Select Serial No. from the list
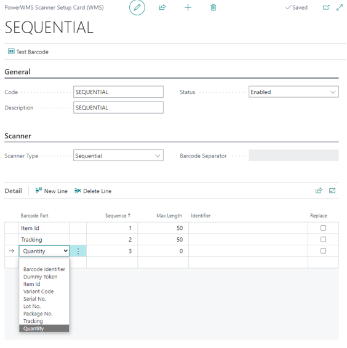 pyautogui.click(x=44, y=299)
